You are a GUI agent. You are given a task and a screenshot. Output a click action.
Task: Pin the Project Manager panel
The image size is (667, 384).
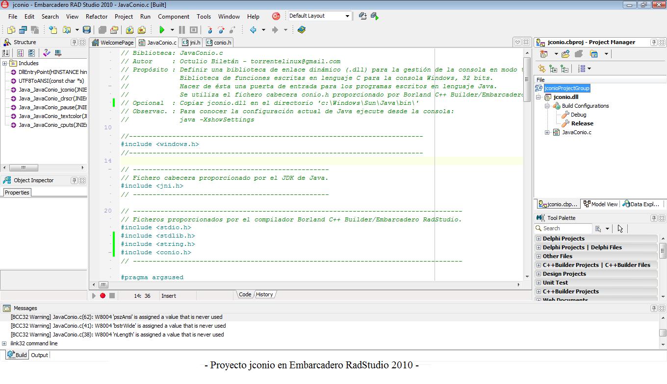[x=654, y=42]
